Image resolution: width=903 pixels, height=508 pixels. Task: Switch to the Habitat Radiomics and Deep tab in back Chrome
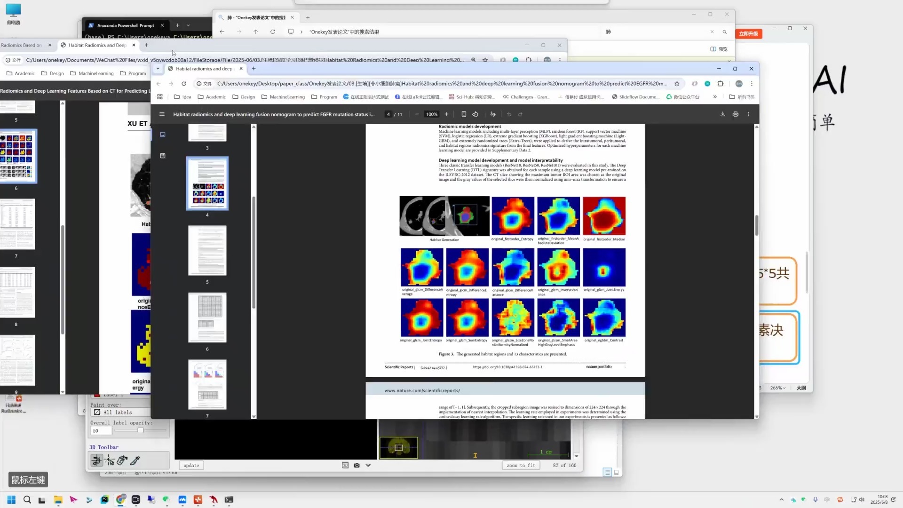(x=98, y=45)
